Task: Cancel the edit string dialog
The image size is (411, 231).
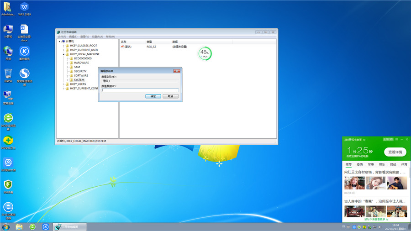Action: click(170, 96)
